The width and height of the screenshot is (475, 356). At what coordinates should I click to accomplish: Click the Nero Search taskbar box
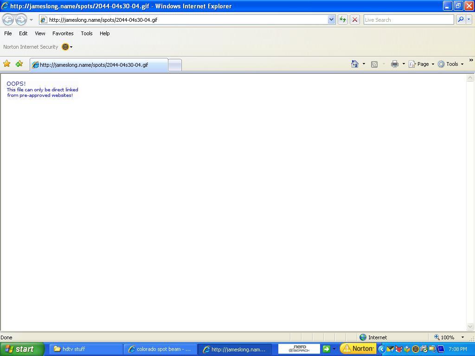[299, 349]
